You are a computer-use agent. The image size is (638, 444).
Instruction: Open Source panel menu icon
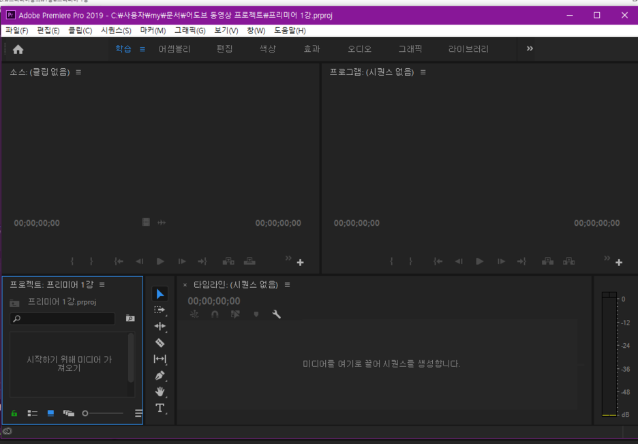(x=78, y=72)
